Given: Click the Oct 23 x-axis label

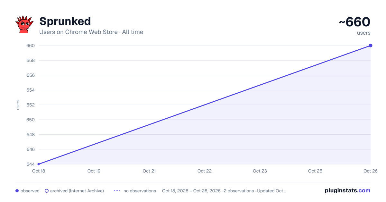Looking at the screenshot, I should pyautogui.click(x=260, y=171).
